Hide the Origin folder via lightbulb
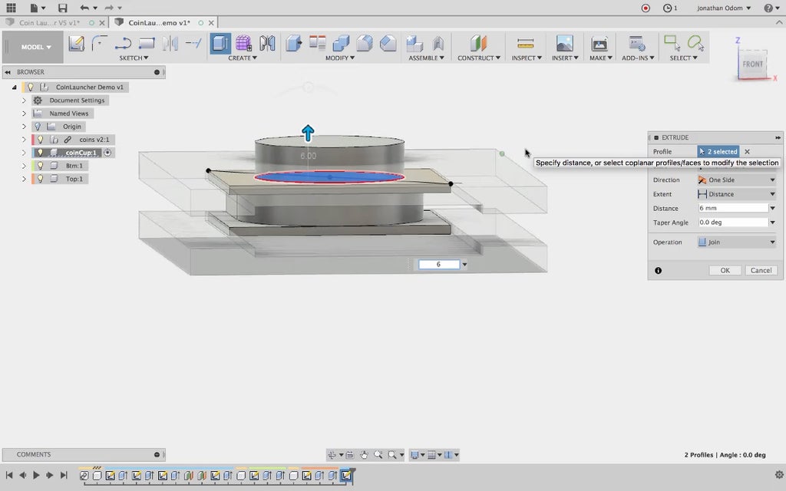This screenshot has height=491, width=786. pyautogui.click(x=37, y=127)
